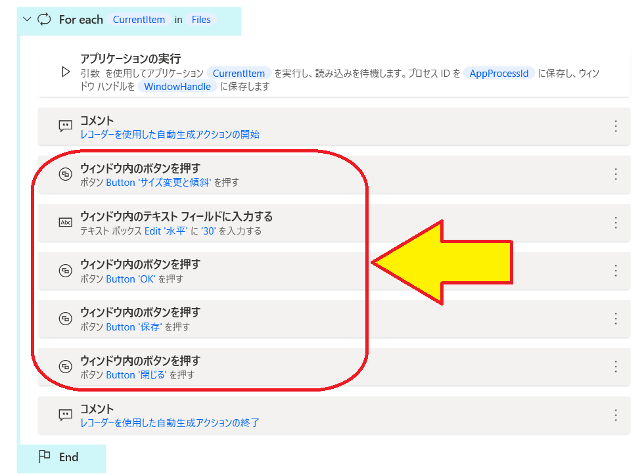This screenshot has height=475, width=642.
Task: Open three-dot menu for '保存' button action
Action: 616,319
